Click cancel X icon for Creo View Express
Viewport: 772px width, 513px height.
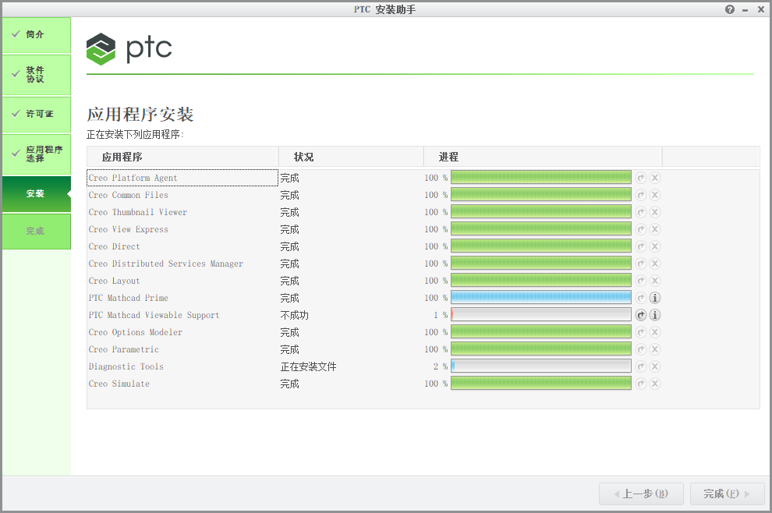655,229
